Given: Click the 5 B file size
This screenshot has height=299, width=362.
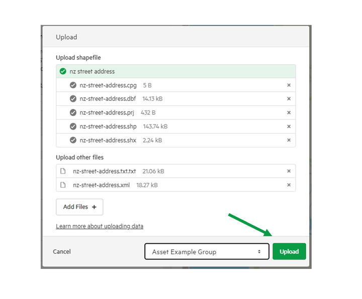Looking at the screenshot, I should (x=147, y=85).
